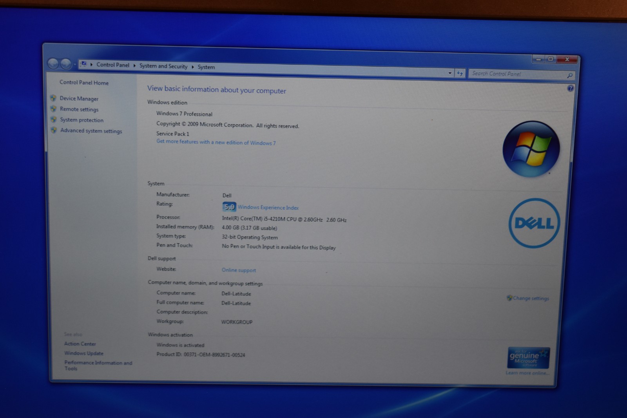
Task: Maximize the System window
Action: (x=551, y=59)
